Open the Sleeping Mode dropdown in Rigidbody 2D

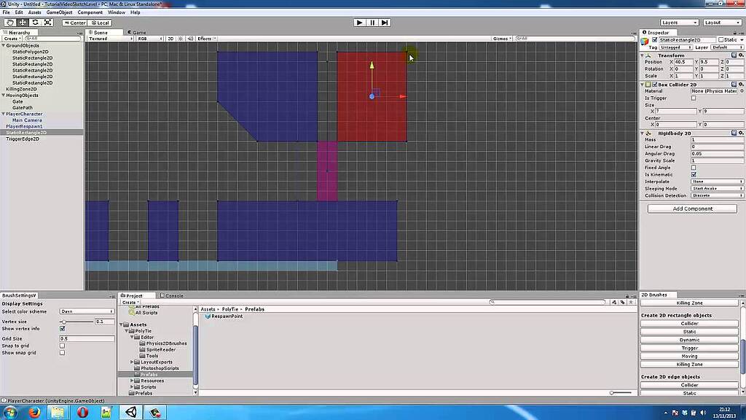pos(716,188)
